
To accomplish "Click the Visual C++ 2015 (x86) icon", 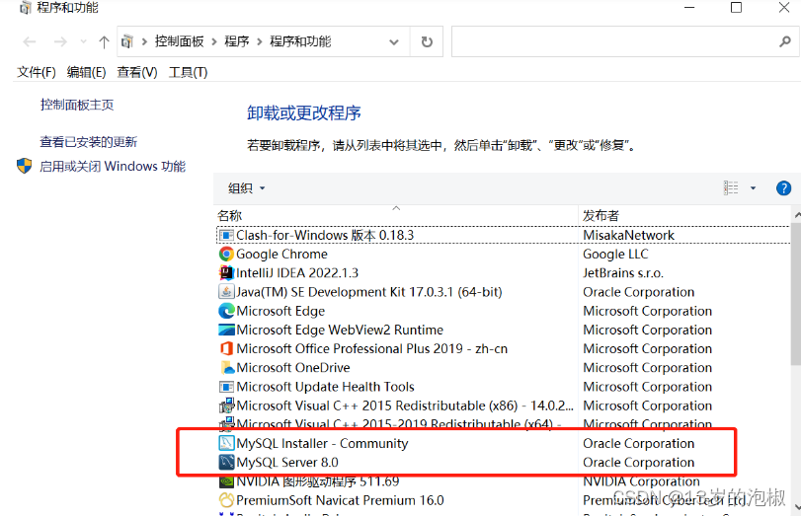I will pos(226,405).
